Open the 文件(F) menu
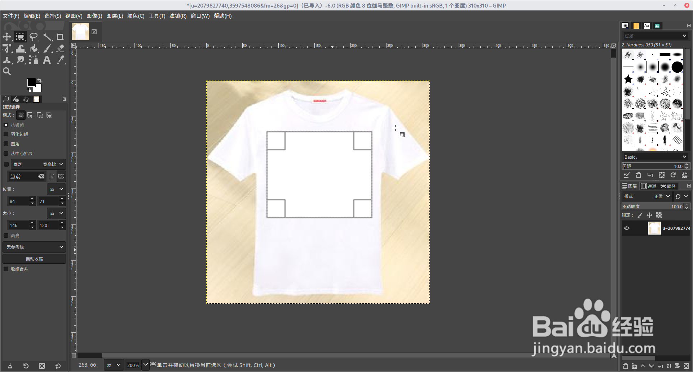This screenshot has height=372, width=693. tap(11, 16)
